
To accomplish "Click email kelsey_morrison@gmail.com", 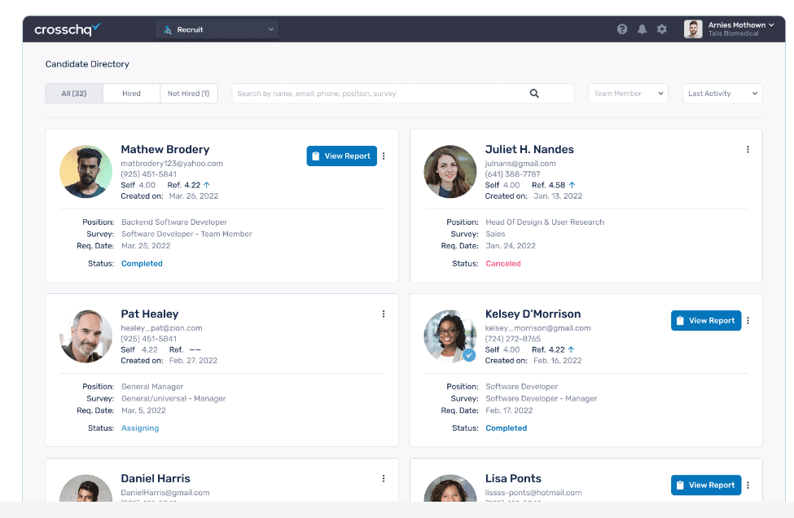I will tap(537, 328).
